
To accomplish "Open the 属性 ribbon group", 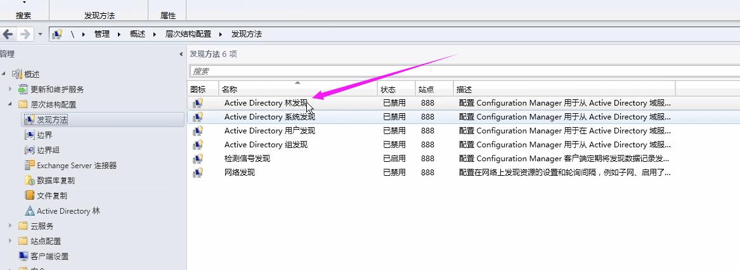I will pyautogui.click(x=168, y=15).
